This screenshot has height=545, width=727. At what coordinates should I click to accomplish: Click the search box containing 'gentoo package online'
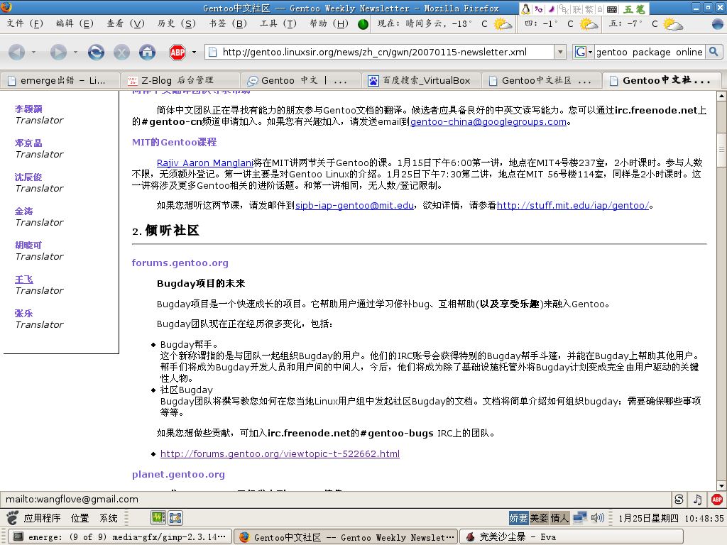[650, 52]
